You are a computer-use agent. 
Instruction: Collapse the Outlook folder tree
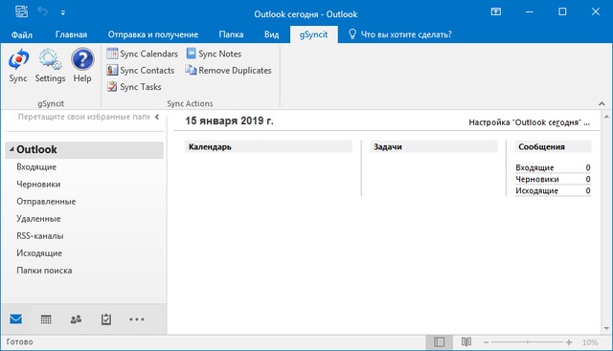[x=11, y=149]
